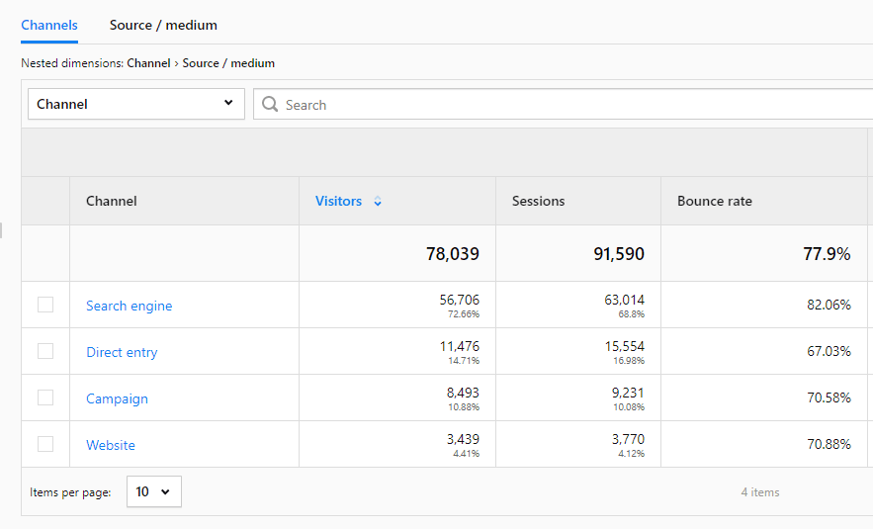The width and height of the screenshot is (873, 529).
Task: Click the magnifier icon in search box
Action: click(270, 105)
